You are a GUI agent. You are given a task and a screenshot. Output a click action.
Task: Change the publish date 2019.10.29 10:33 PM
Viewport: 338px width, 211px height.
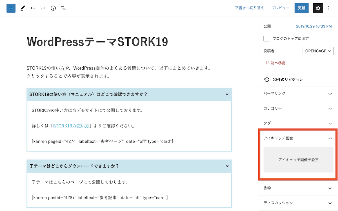pyautogui.click(x=314, y=26)
